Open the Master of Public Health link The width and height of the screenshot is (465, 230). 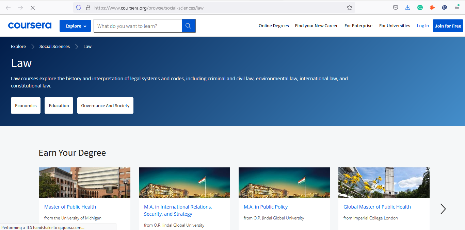70,207
